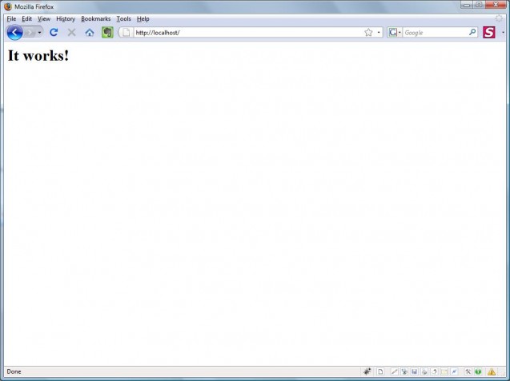Minimize the Firefox window
This screenshot has width=510, height=381.
click(x=467, y=5)
